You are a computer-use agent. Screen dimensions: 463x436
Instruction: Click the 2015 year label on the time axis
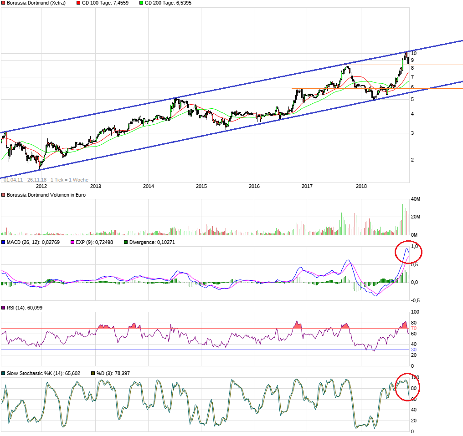(x=201, y=186)
